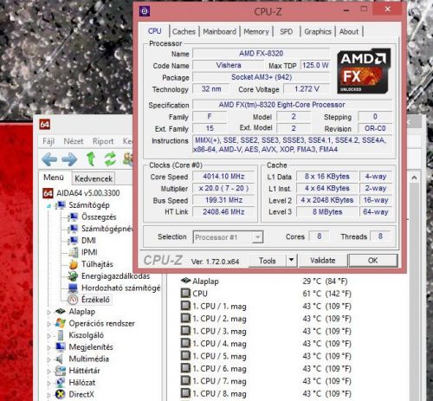This screenshot has width=433, height=401.
Task: Switch to the SPD tab
Action: (287, 31)
